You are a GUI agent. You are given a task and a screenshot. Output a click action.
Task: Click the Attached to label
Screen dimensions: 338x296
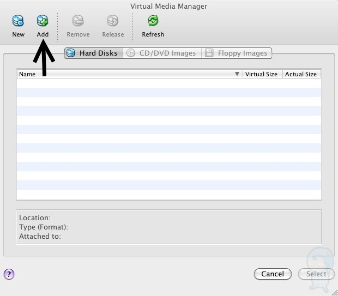tap(40, 237)
